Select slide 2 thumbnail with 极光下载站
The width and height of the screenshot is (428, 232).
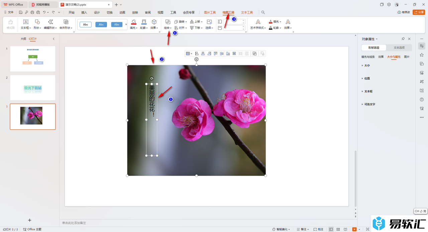[33, 88]
